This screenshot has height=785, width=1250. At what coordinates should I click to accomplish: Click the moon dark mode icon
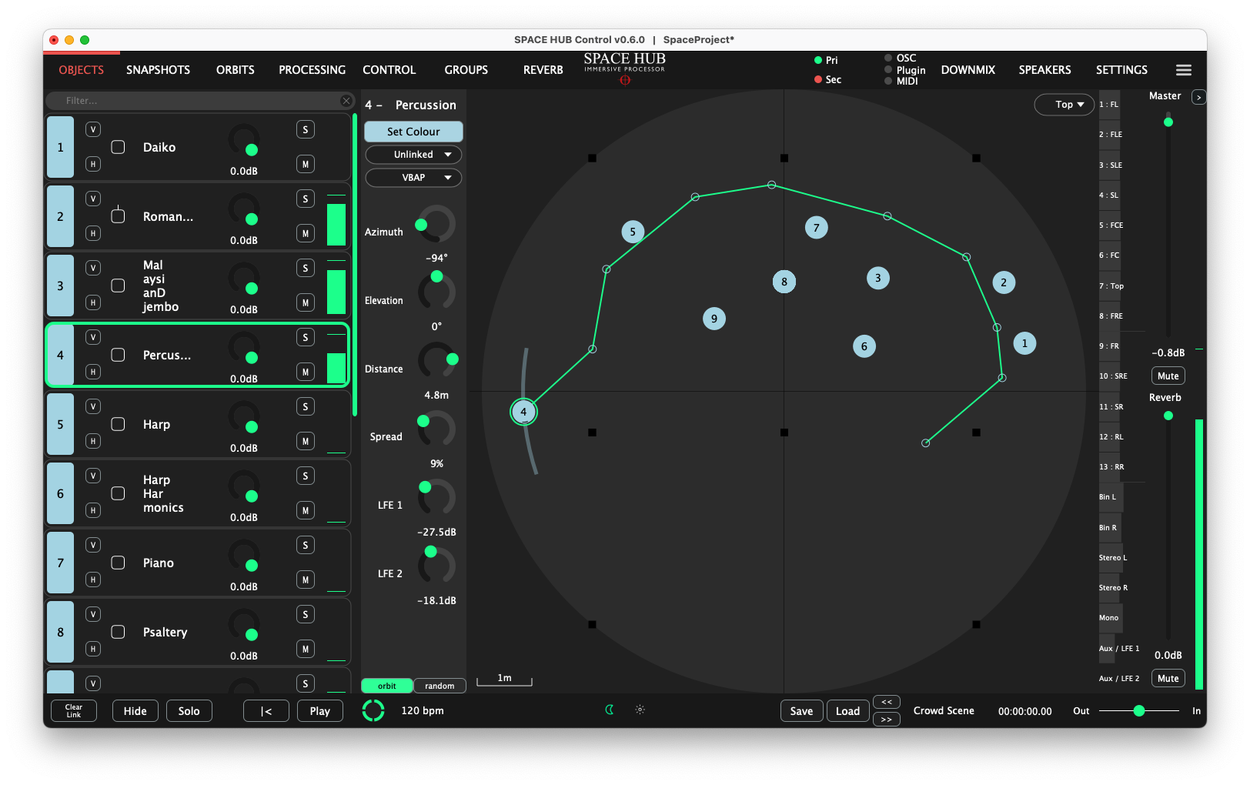pos(610,710)
